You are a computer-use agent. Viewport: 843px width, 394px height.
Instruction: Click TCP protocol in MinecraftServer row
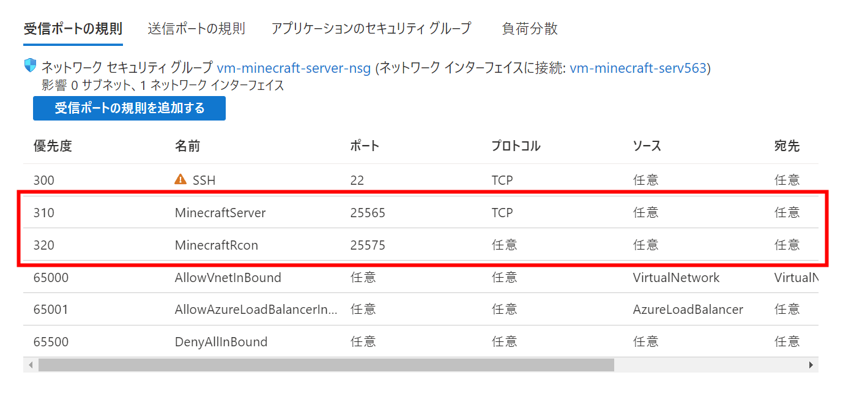point(502,213)
